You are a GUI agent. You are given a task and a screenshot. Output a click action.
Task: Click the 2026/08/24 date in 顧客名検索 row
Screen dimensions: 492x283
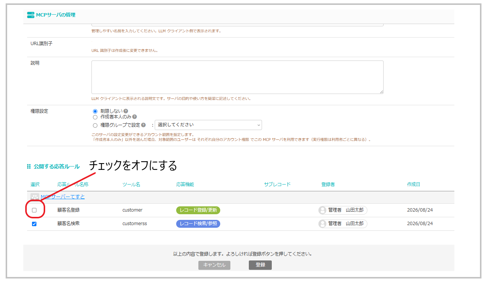click(420, 224)
